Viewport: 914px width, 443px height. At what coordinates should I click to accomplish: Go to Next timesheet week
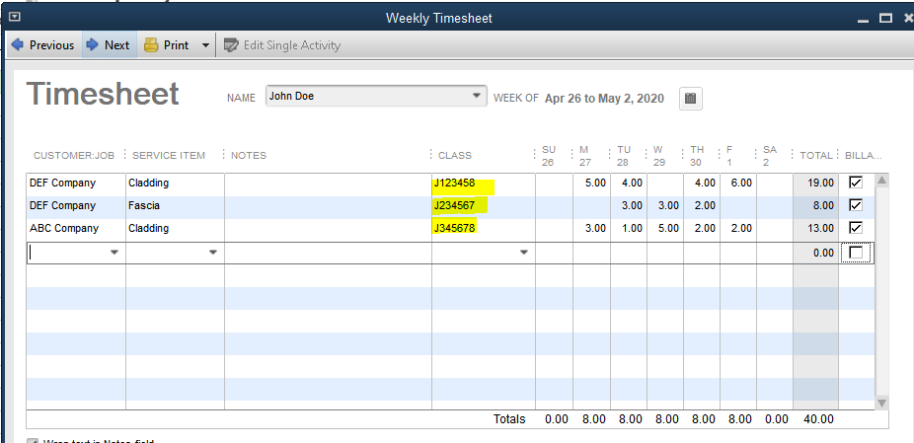(109, 45)
